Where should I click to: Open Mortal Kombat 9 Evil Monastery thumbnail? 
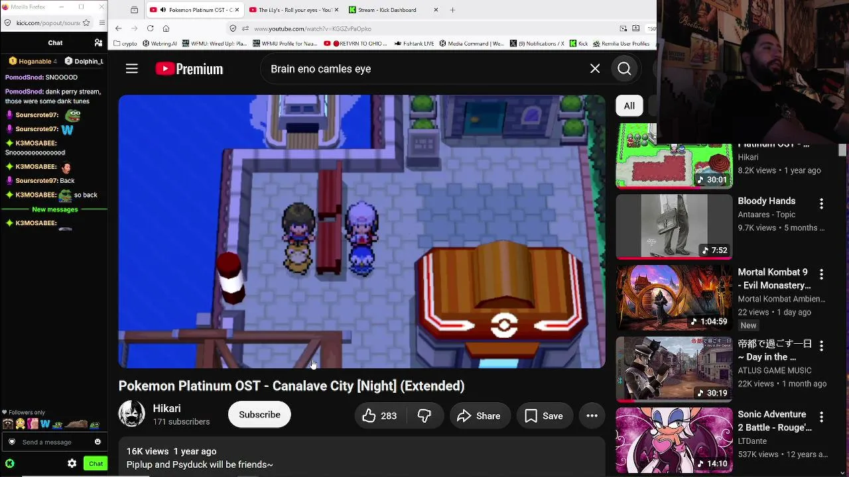pos(674,297)
